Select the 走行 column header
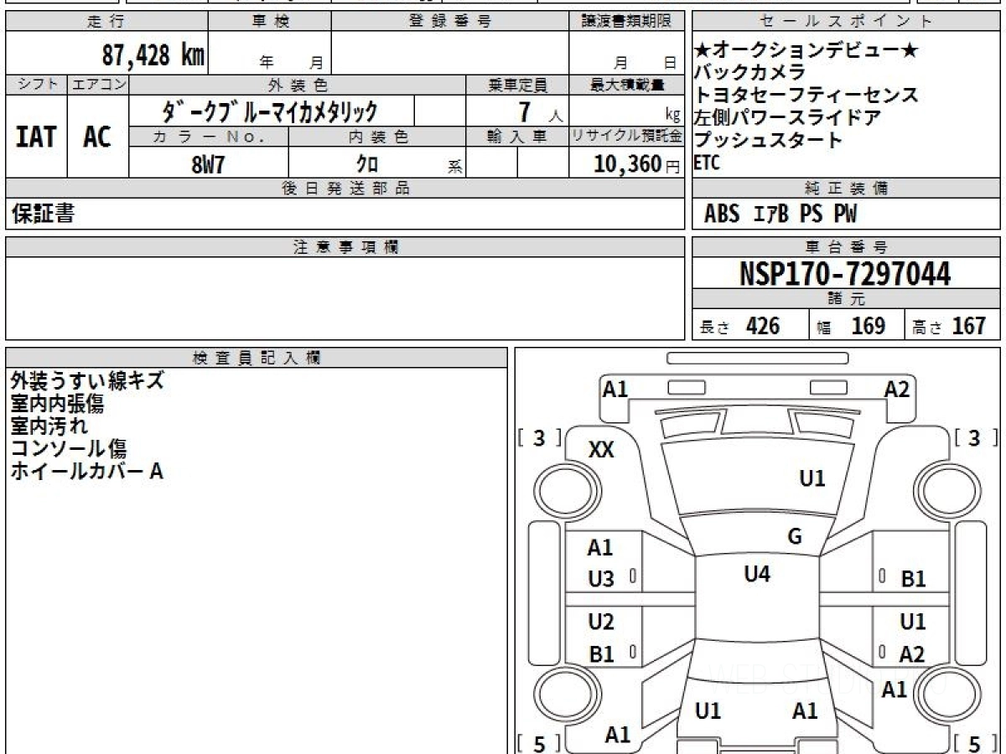The height and width of the screenshot is (754, 1006). click(106, 21)
